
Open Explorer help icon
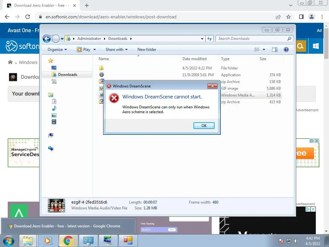click(x=286, y=50)
